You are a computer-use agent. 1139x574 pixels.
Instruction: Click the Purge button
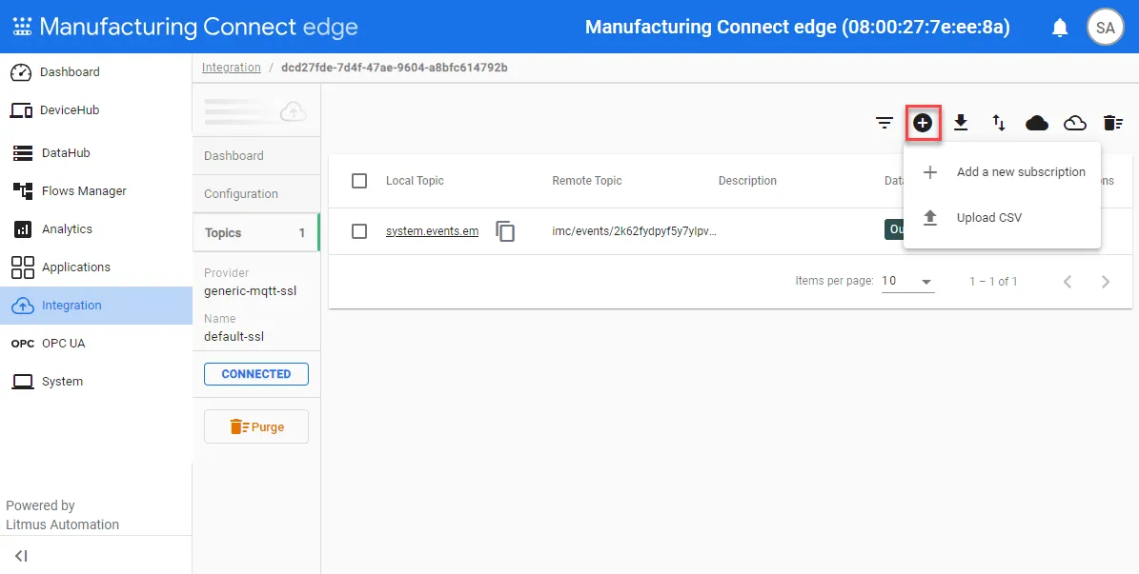(256, 426)
